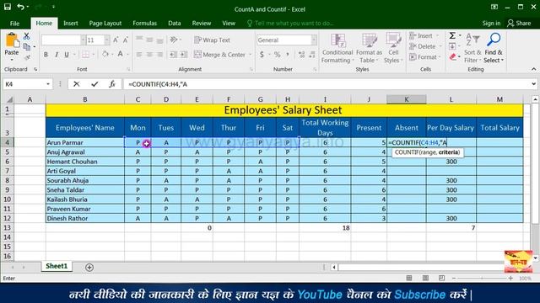This screenshot has height=303, width=540.
Task: Open Sort & Filter menu
Action: coord(472,49)
